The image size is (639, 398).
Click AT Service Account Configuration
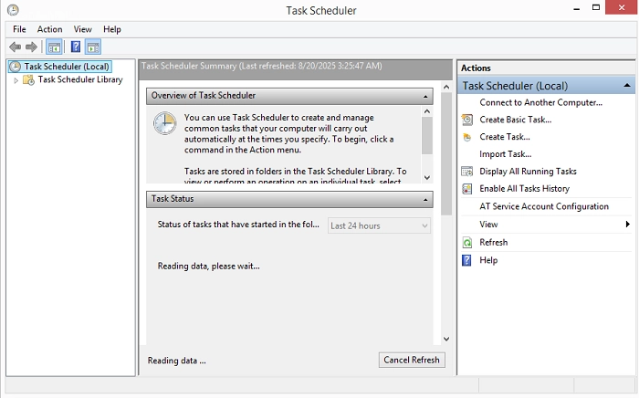tap(544, 206)
